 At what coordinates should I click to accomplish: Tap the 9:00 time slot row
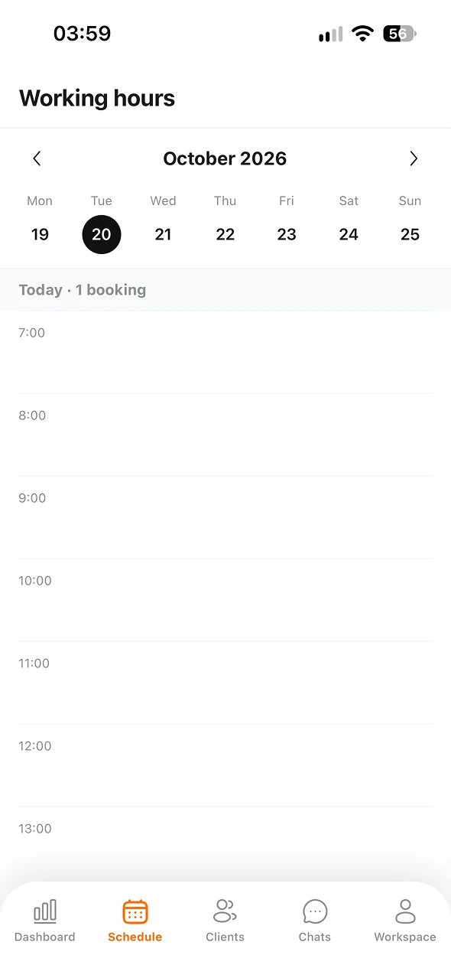point(226,517)
